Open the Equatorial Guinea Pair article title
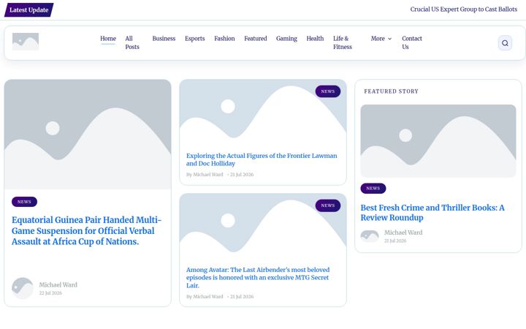This screenshot has height=329, width=526. pos(86,230)
